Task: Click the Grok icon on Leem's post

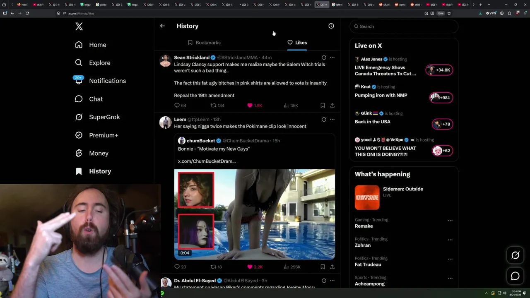Action: [324, 119]
